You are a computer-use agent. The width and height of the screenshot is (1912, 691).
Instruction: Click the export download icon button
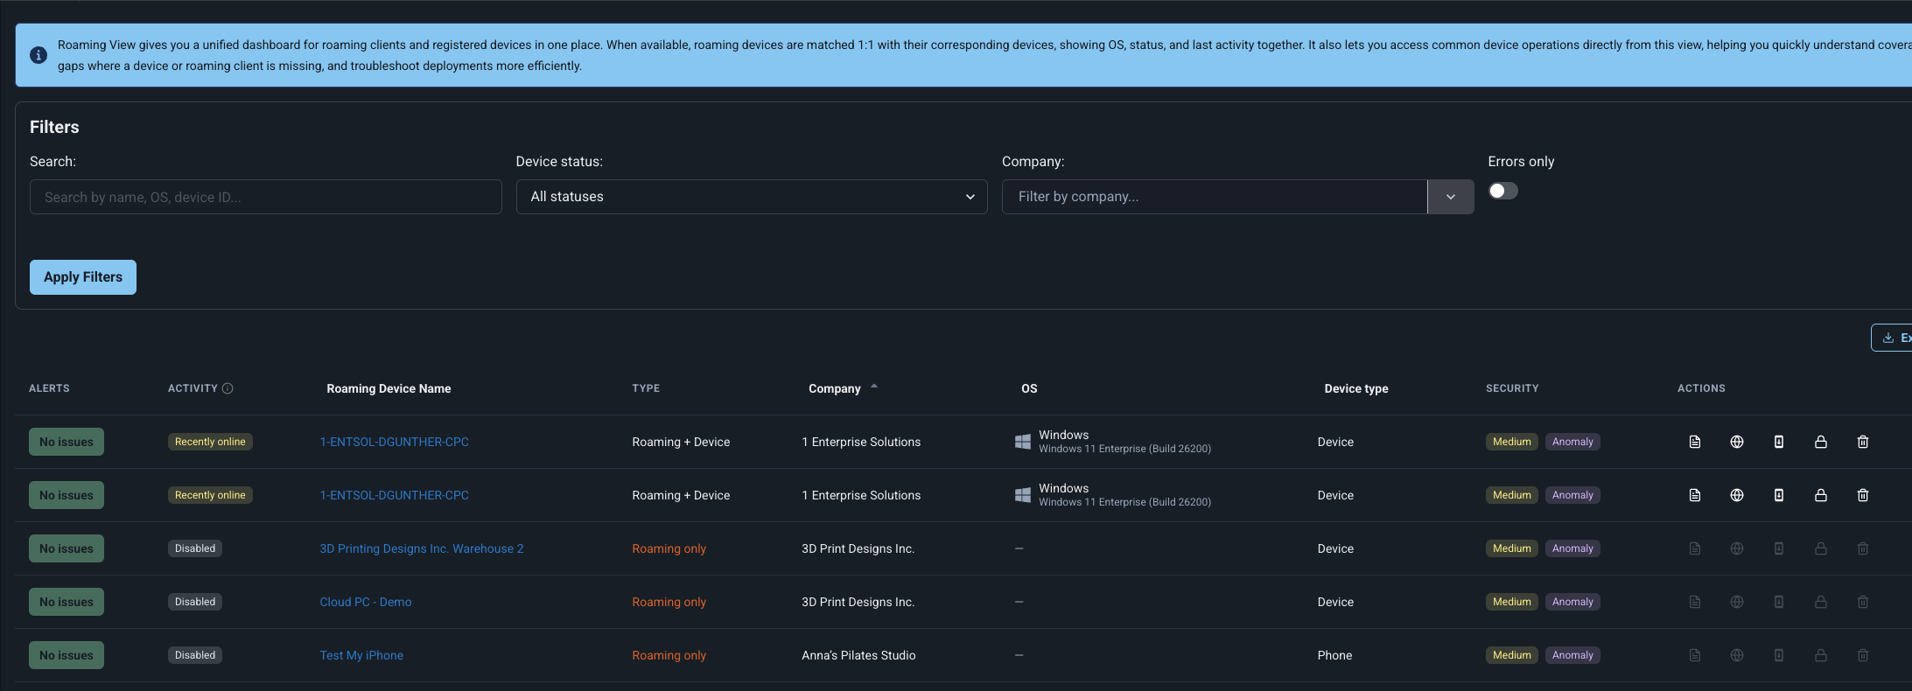(1892, 338)
